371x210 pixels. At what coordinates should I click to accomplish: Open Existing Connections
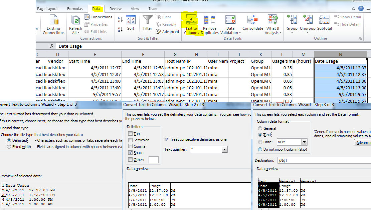click(53, 24)
